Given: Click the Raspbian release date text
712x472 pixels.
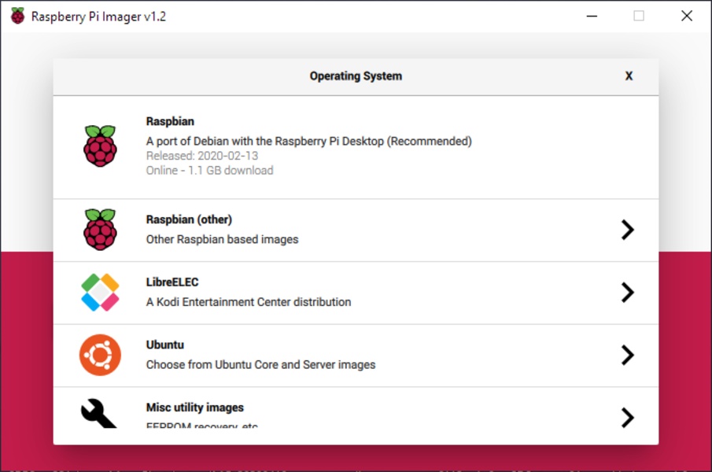Looking at the screenshot, I should (x=202, y=156).
